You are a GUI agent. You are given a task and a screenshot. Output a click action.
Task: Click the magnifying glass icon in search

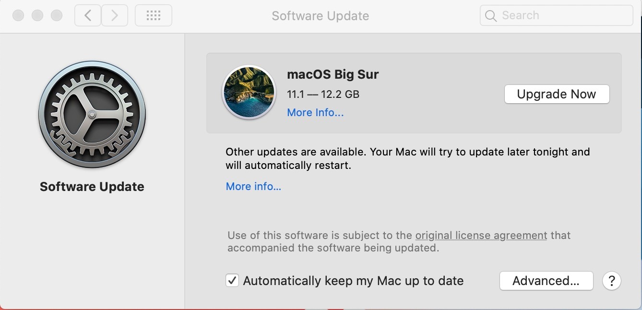pos(490,16)
